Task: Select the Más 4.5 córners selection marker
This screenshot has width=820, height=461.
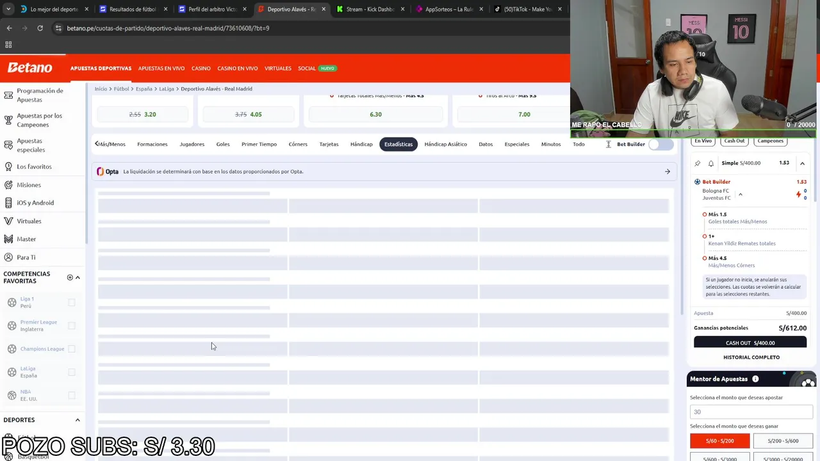Action: (705, 258)
